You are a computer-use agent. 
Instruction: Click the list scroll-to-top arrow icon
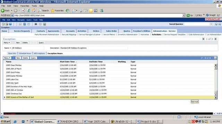tap(216, 65)
